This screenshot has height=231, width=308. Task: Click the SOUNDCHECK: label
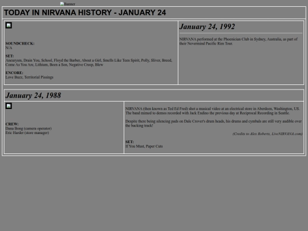pyautogui.click(x=20, y=43)
